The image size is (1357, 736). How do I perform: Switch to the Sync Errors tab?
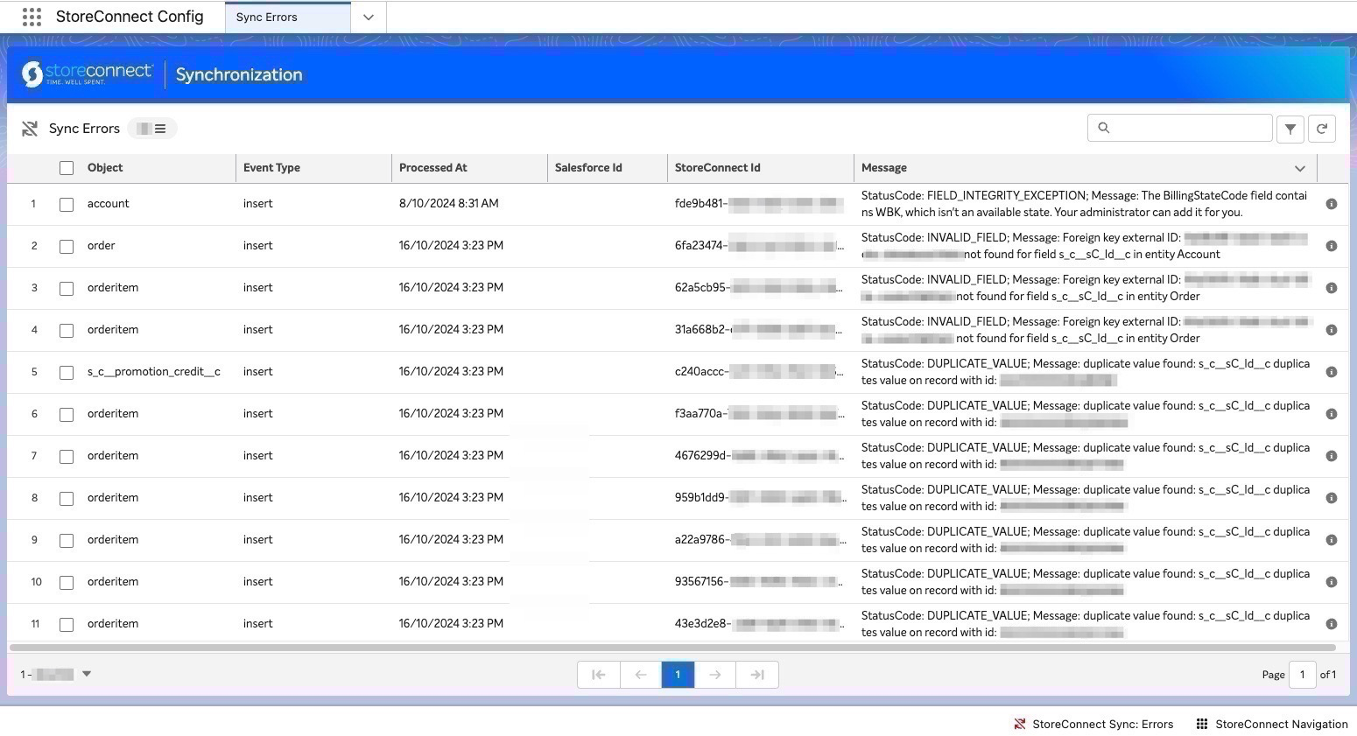[287, 18]
